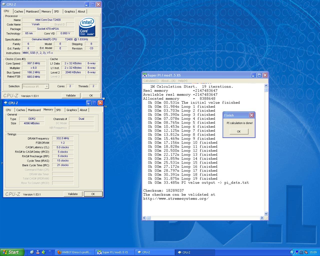320x256 pixels.
Task: Click Super PI horizontal scrollbar left arrow
Action: coord(144,218)
